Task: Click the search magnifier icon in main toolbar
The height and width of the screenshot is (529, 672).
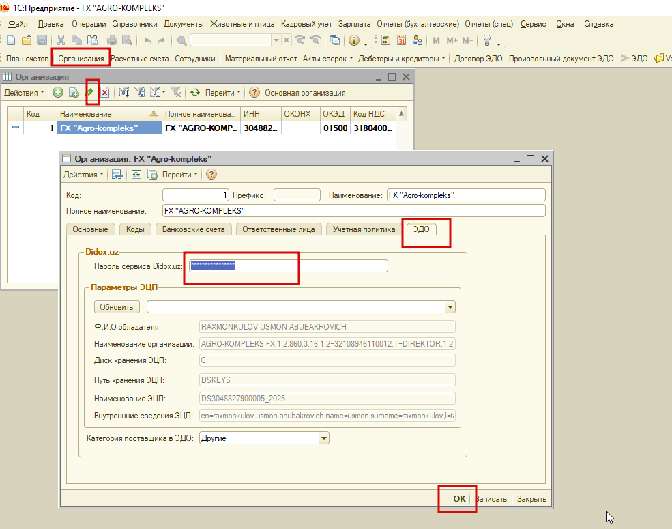Action: click(181, 40)
